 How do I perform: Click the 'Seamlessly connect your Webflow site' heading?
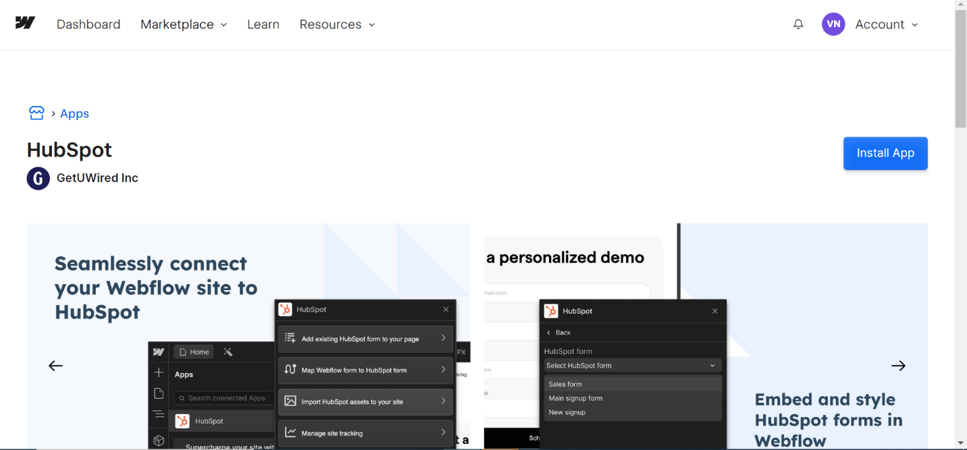click(156, 287)
